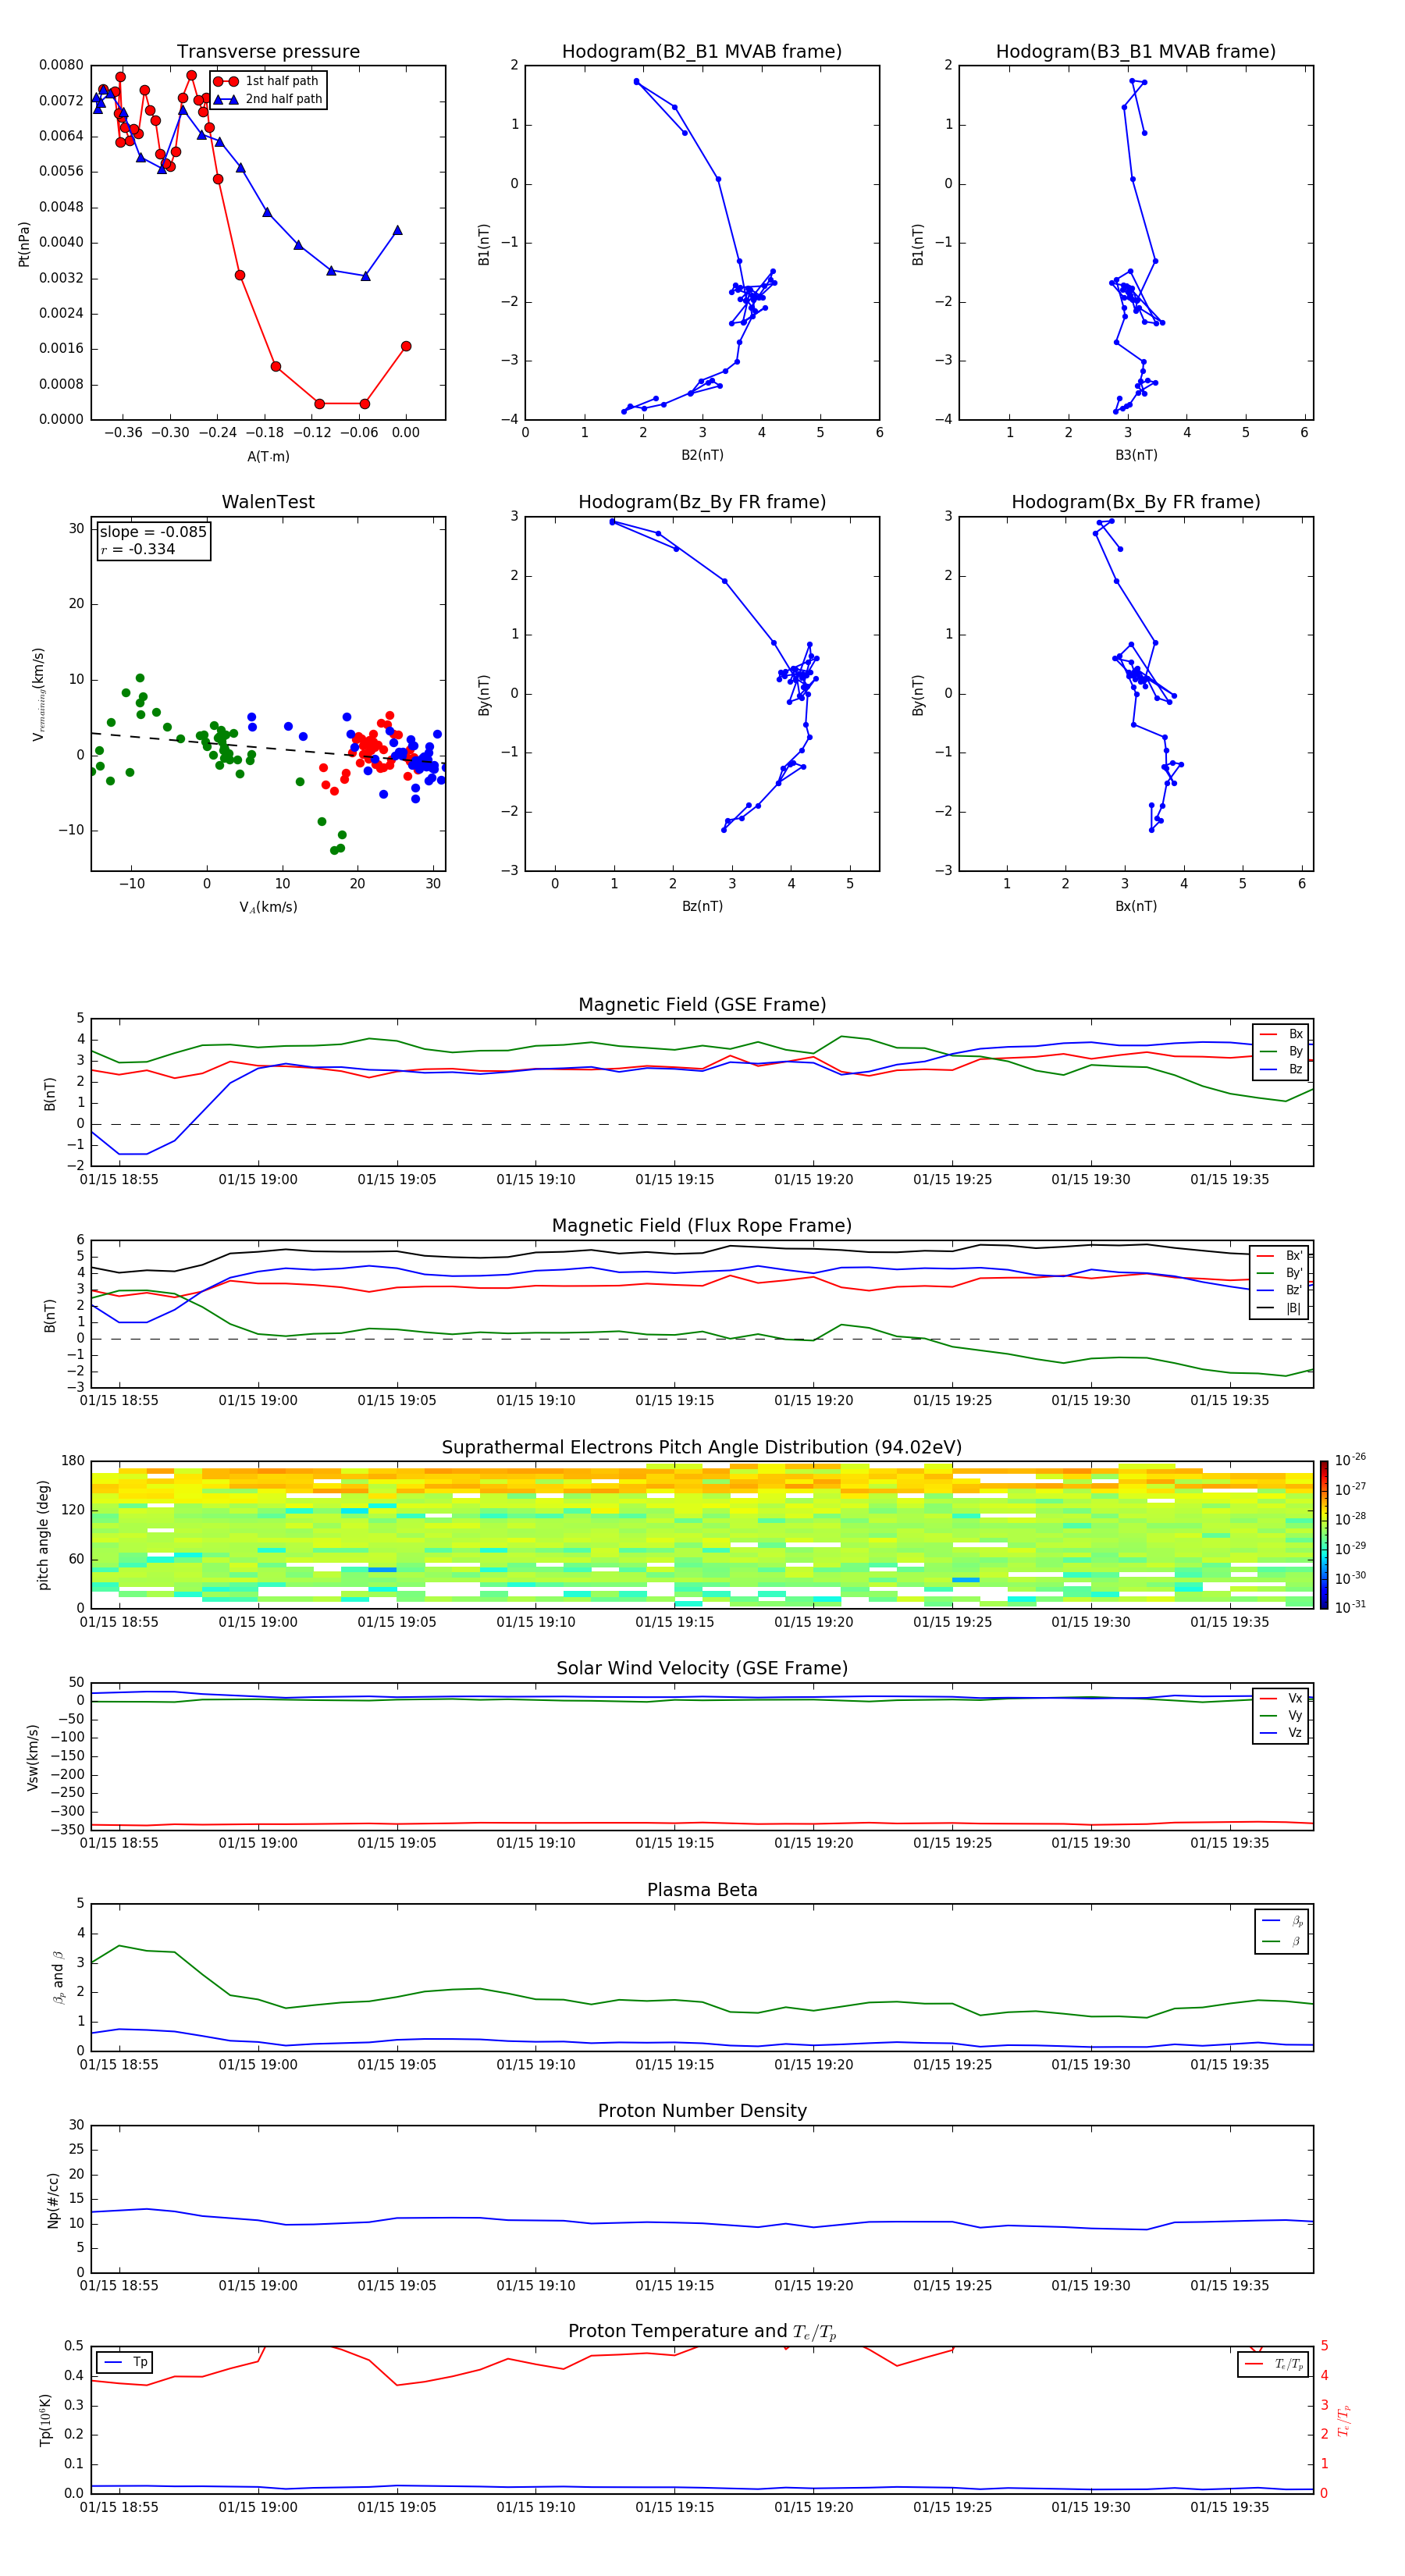The height and width of the screenshot is (2576, 1405).
Task: Click the 'Hodogram(Bz_By FR frame)' title
Action: coord(702,502)
